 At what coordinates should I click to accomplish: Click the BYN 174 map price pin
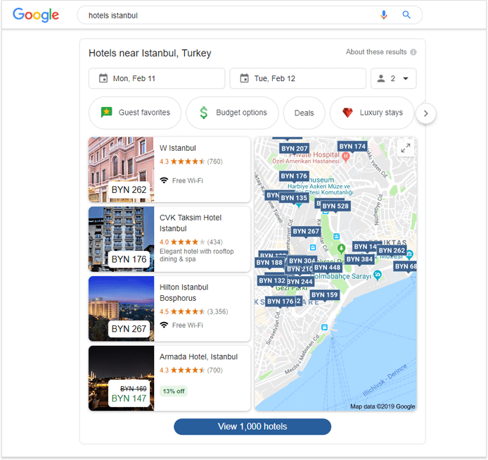352,147
